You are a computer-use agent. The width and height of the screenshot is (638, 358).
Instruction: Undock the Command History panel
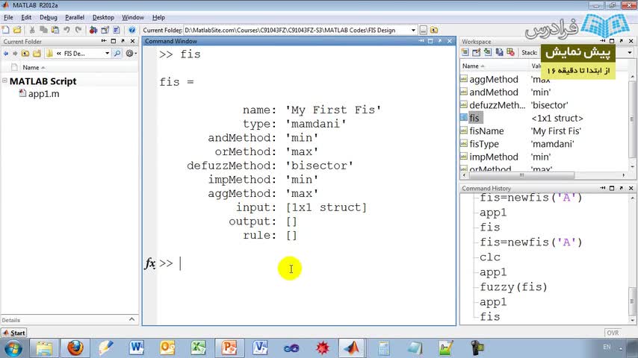click(622, 188)
